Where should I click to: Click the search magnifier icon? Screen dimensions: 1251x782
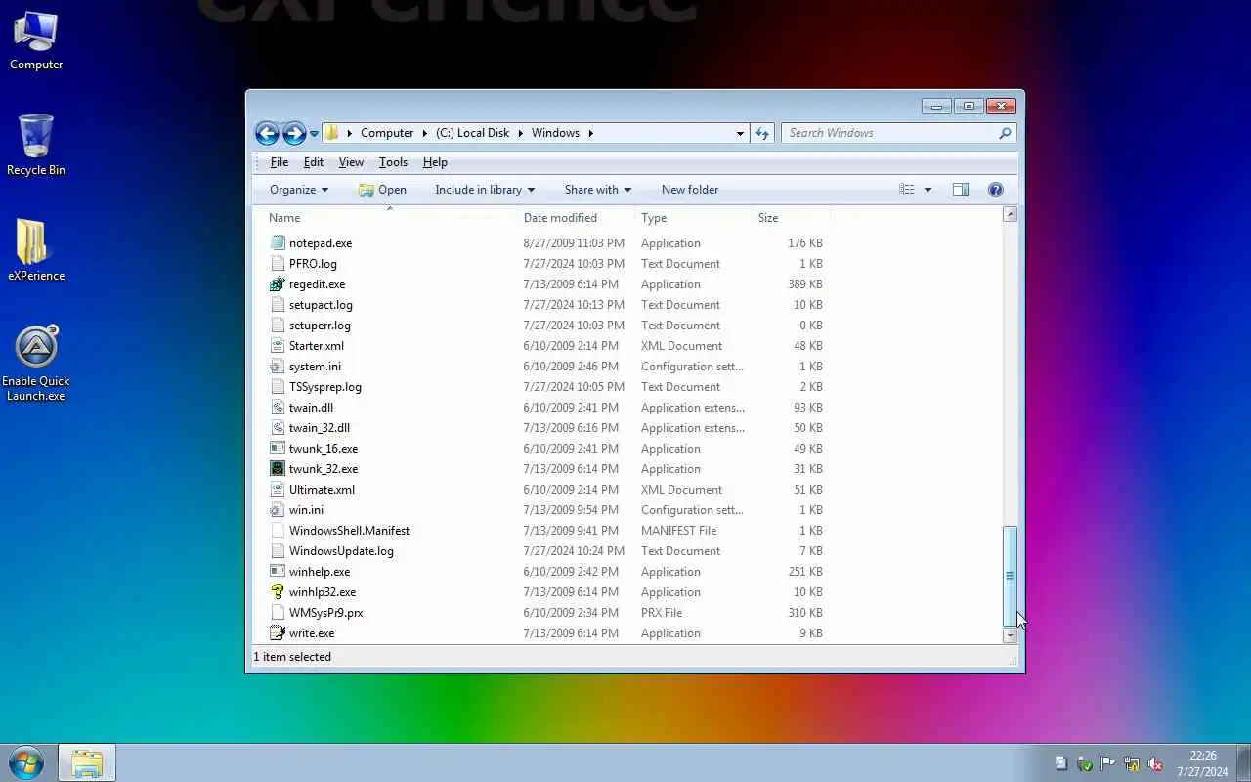(1004, 133)
